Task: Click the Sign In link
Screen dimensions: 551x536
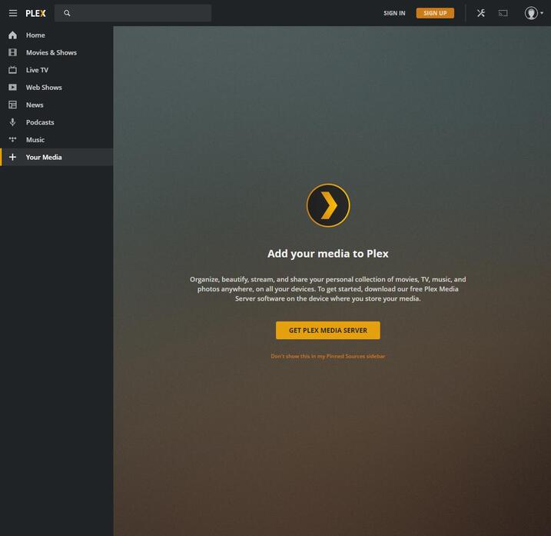Action: [394, 13]
